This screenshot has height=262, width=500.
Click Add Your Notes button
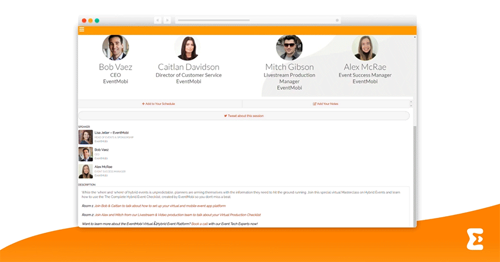pyautogui.click(x=326, y=104)
